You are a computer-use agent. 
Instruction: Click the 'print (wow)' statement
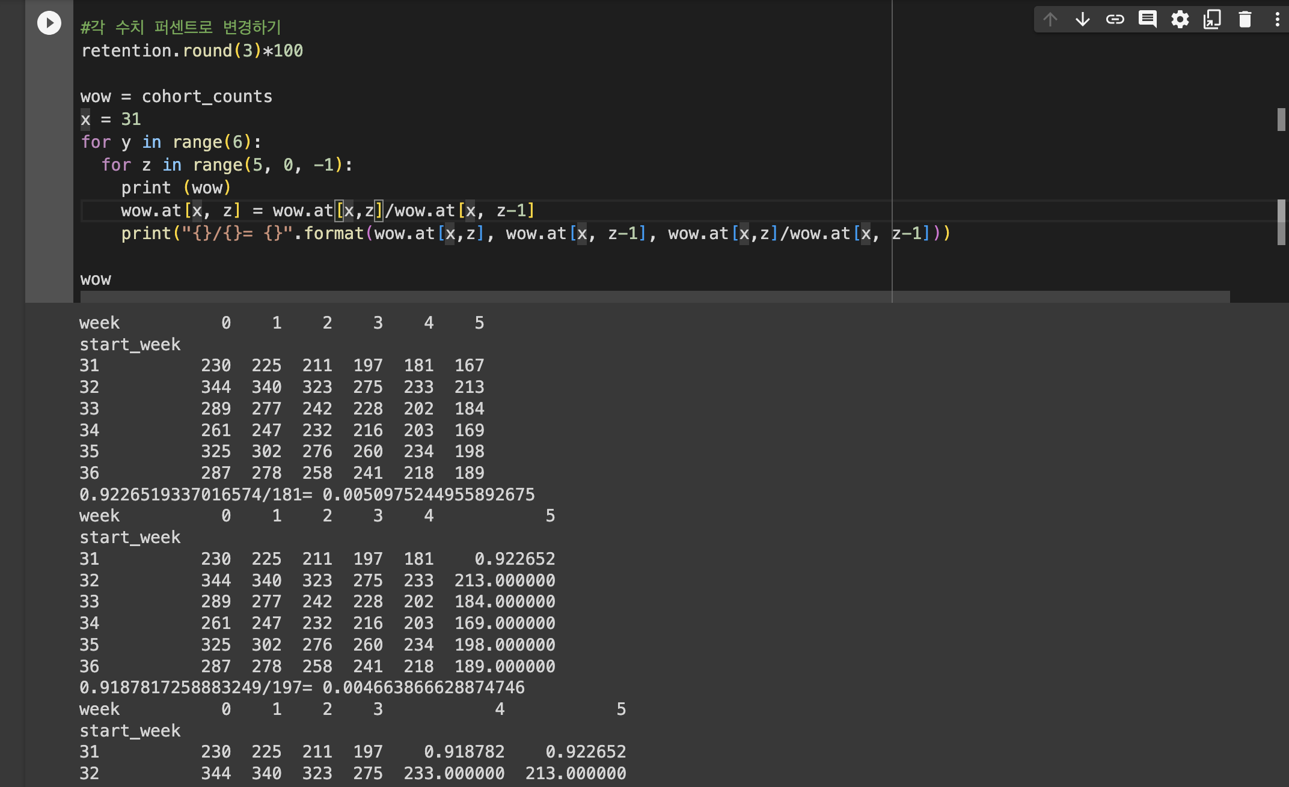click(176, 187)
